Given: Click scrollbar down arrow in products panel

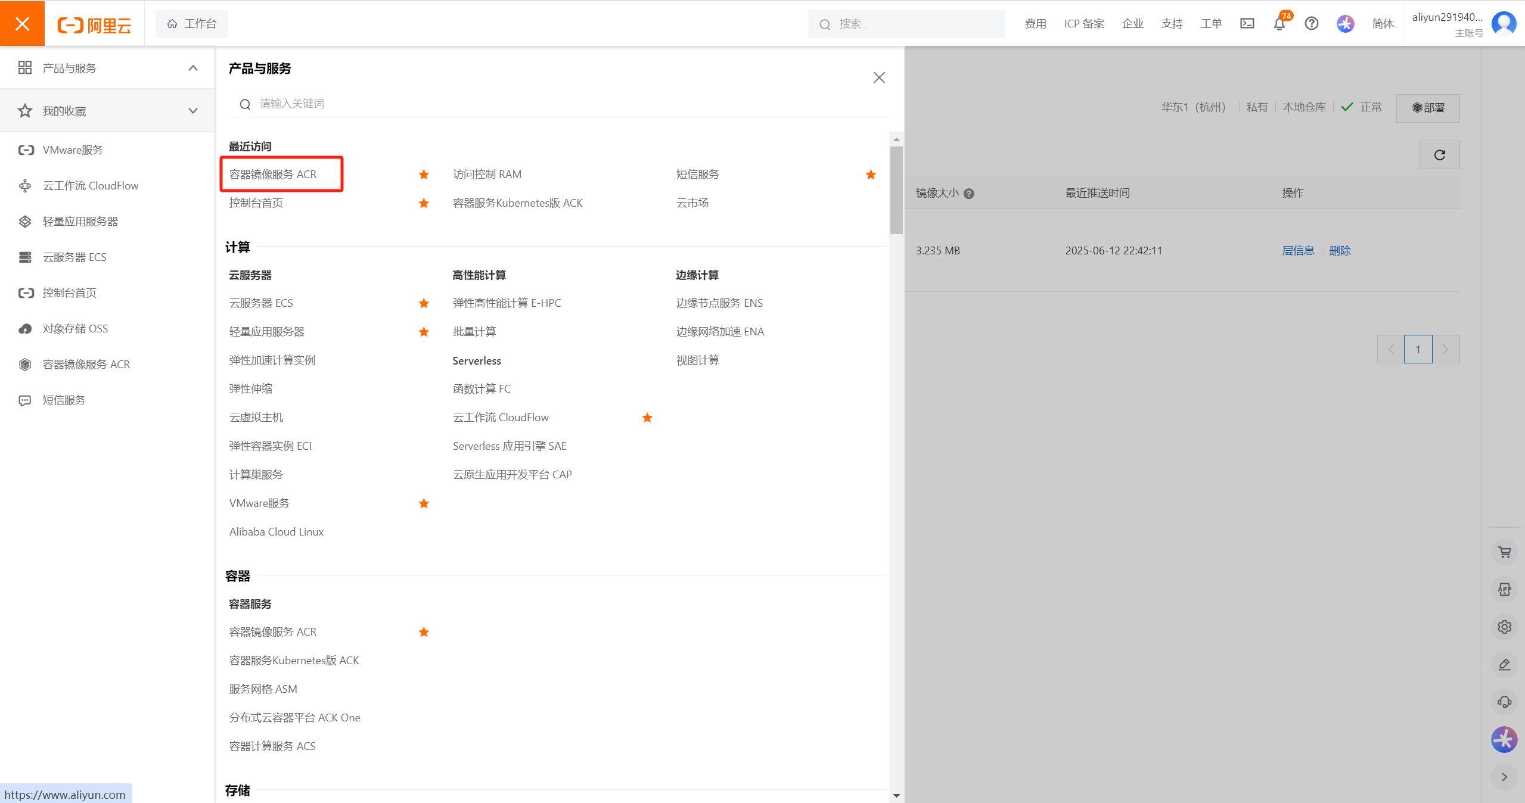Looking at the screenshot, I should pyautogui.click(x=896, y=796).
